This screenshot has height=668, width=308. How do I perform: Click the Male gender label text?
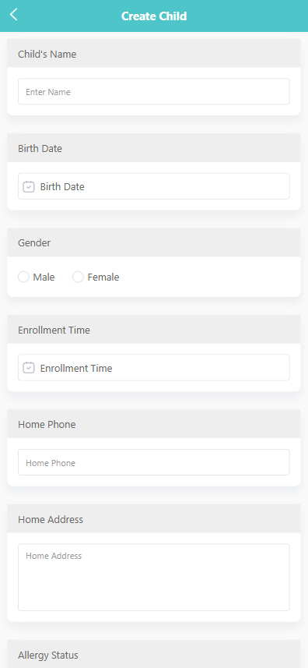click(x=44, y=277)
